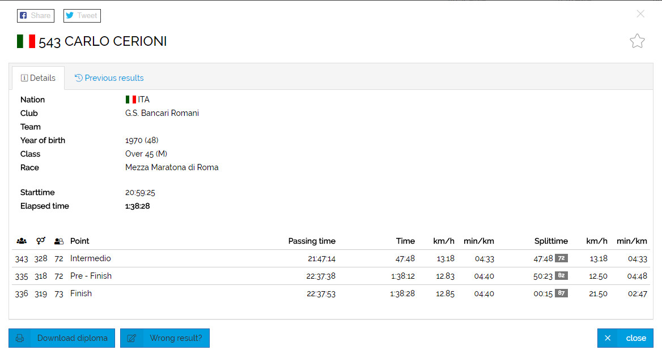Image resolution: width=662 pixels, height=359 pixels.
Task: Share result on Facebook
Action: point(35,16)
